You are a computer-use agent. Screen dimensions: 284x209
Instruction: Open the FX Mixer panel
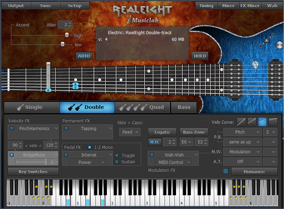250,5
